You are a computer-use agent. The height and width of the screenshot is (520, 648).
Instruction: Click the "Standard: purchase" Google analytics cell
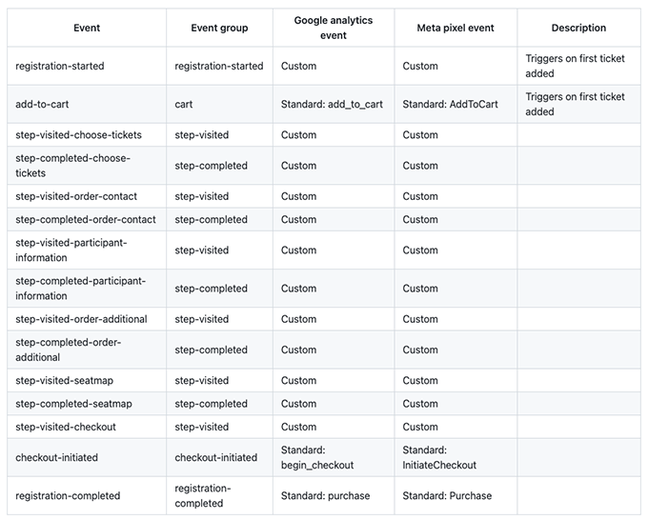[x=325, y=495]
